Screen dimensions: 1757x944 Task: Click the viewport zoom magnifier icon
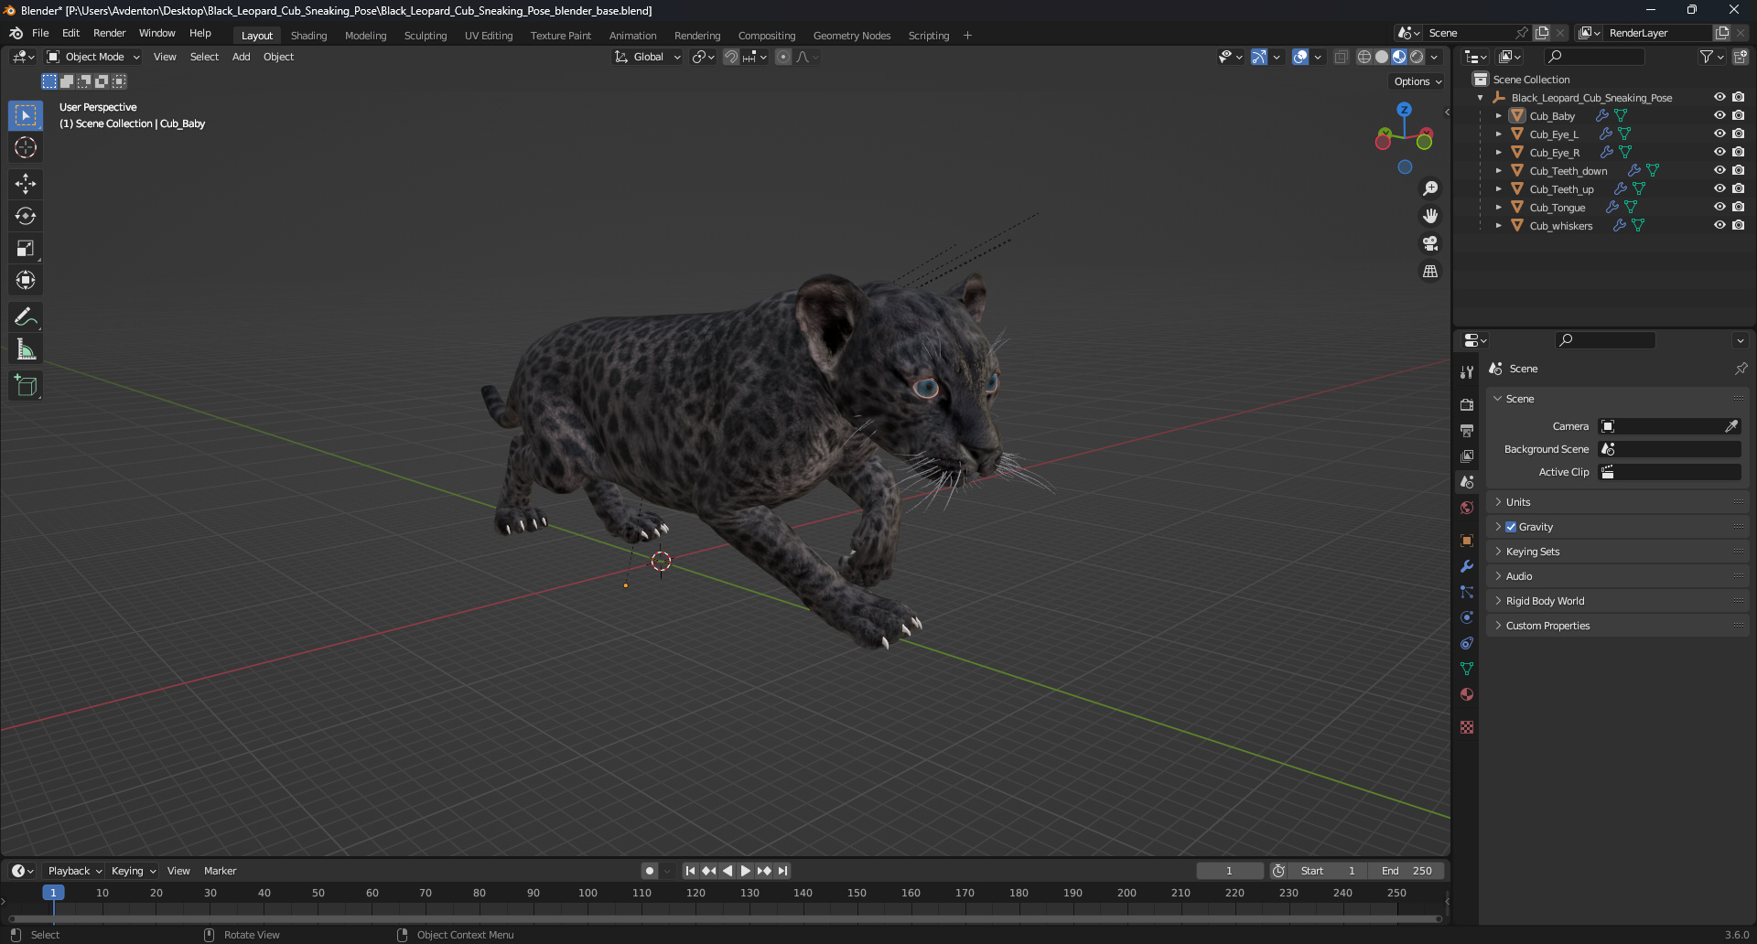[x=1429, y=188]
